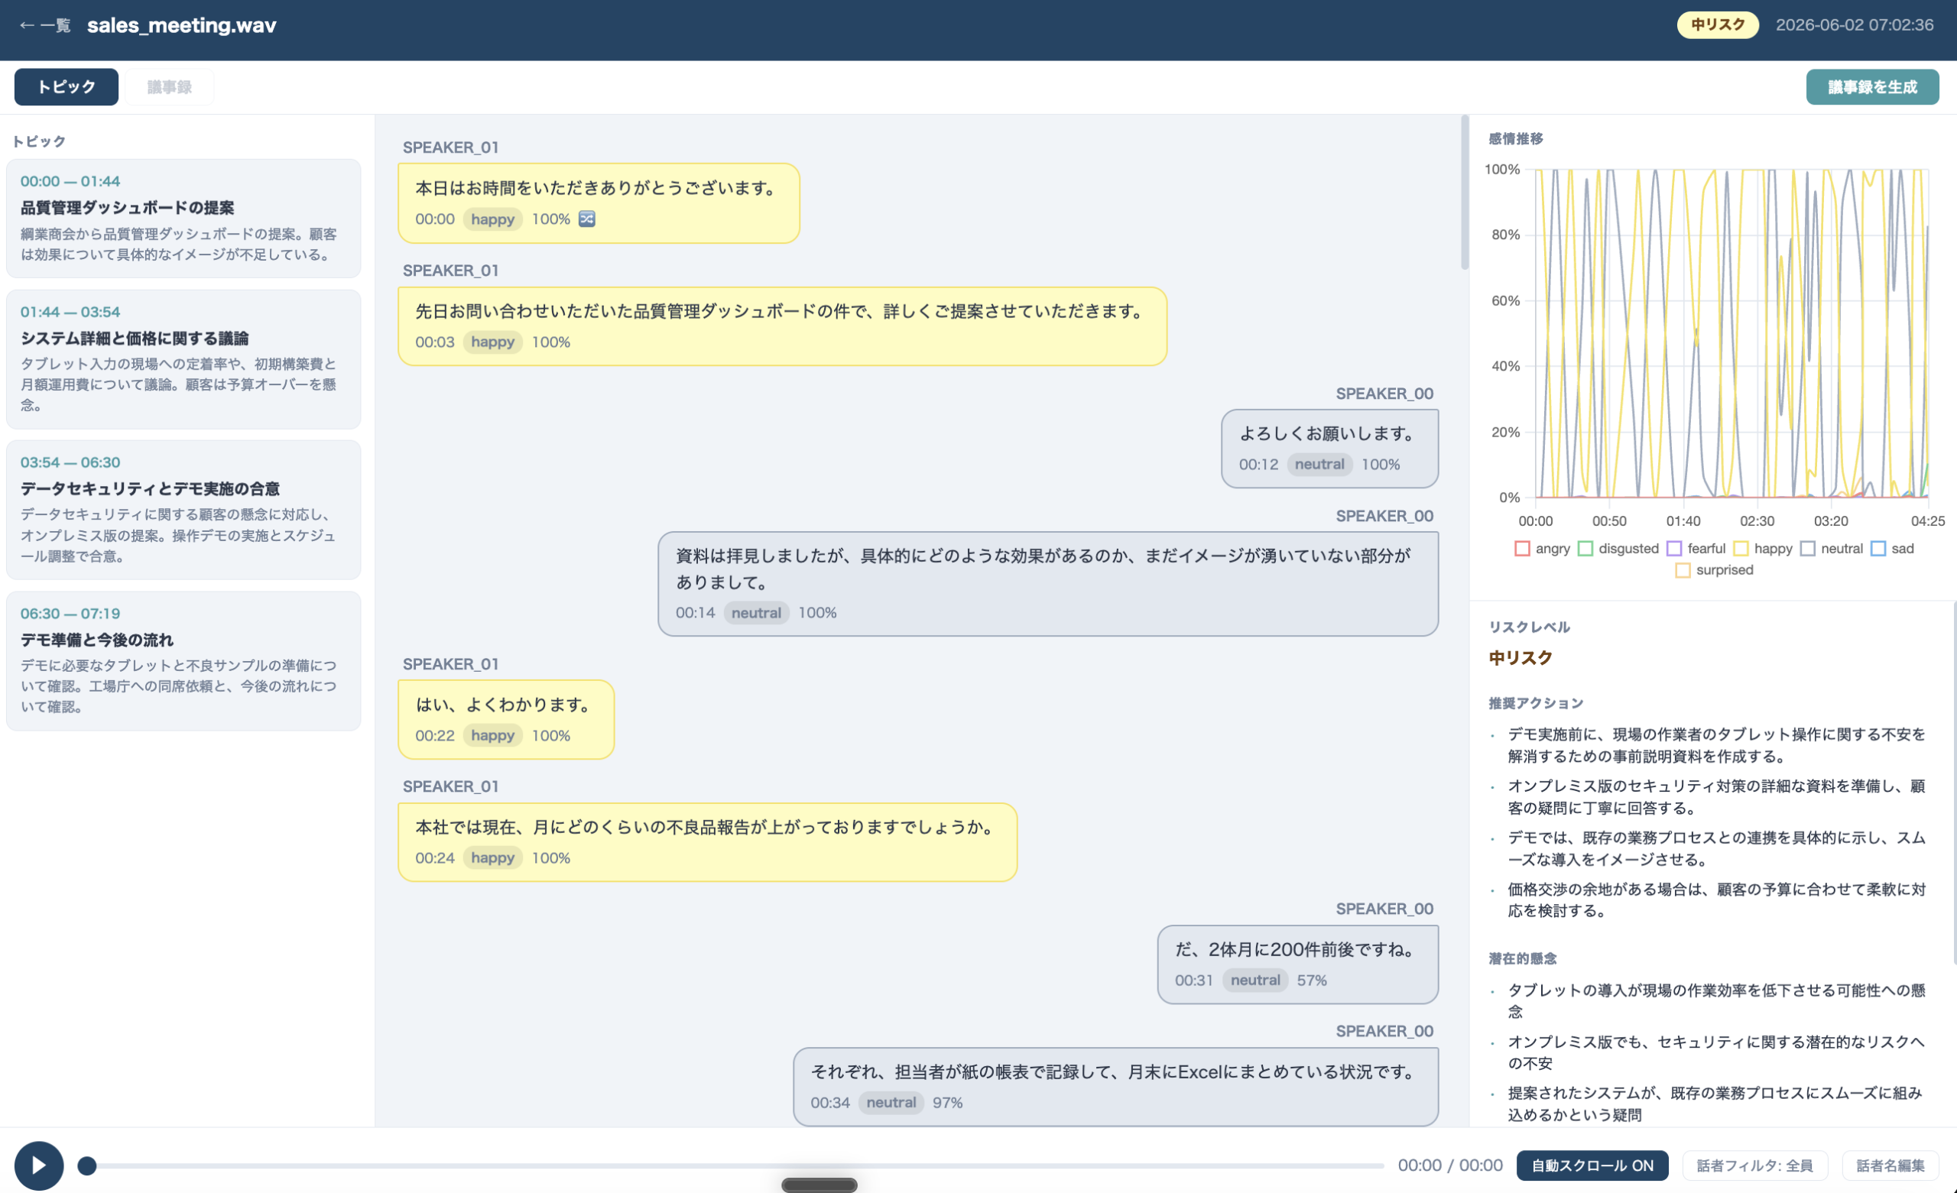Click the 推奨アクション heading
The width and height of the screenshot is (1957, 1193).
(x=1535, y=702)
